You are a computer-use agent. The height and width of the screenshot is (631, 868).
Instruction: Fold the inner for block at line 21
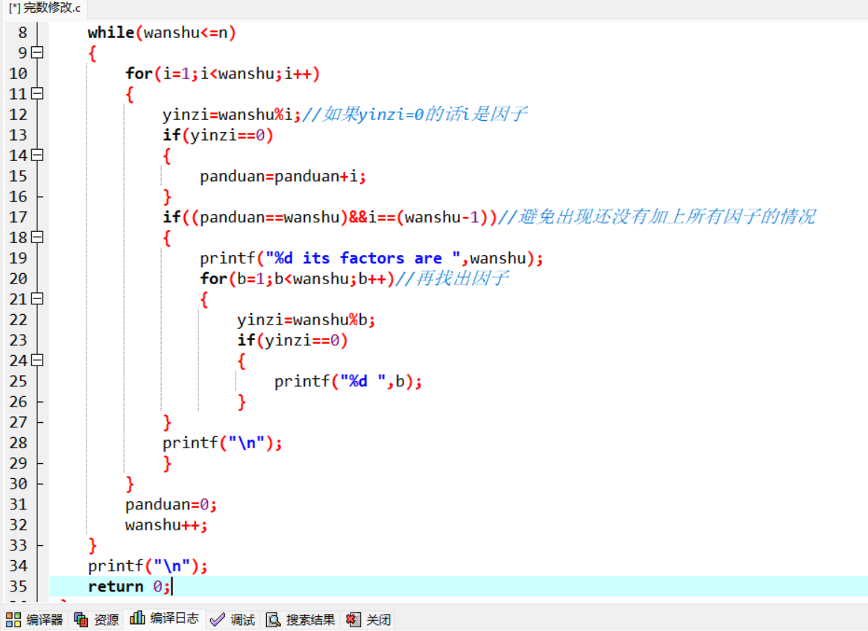(37, 299)
